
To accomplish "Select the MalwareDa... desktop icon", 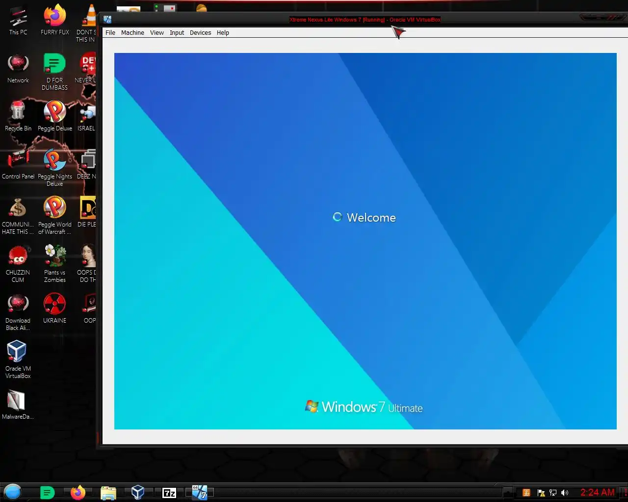I will [18, 405].
